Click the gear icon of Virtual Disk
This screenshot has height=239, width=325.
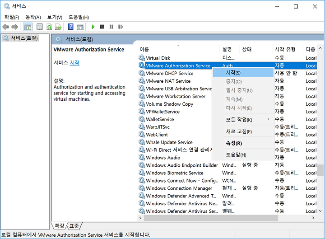pos(142,58)
